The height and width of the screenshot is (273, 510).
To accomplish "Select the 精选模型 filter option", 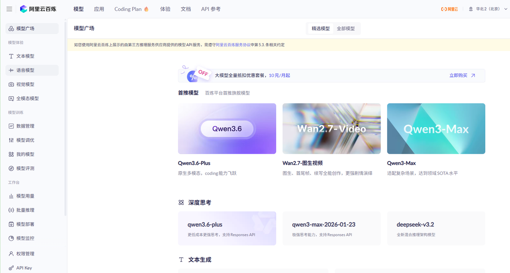I will click(320, 28).
